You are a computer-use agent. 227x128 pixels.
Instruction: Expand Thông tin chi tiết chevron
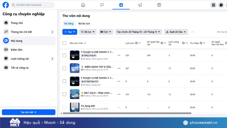pos(52,32)
